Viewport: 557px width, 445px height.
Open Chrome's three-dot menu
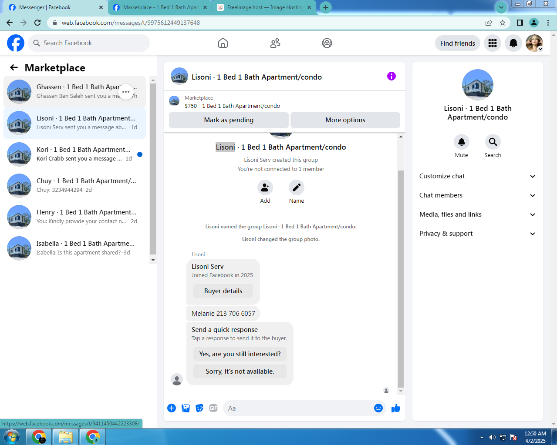548,23
